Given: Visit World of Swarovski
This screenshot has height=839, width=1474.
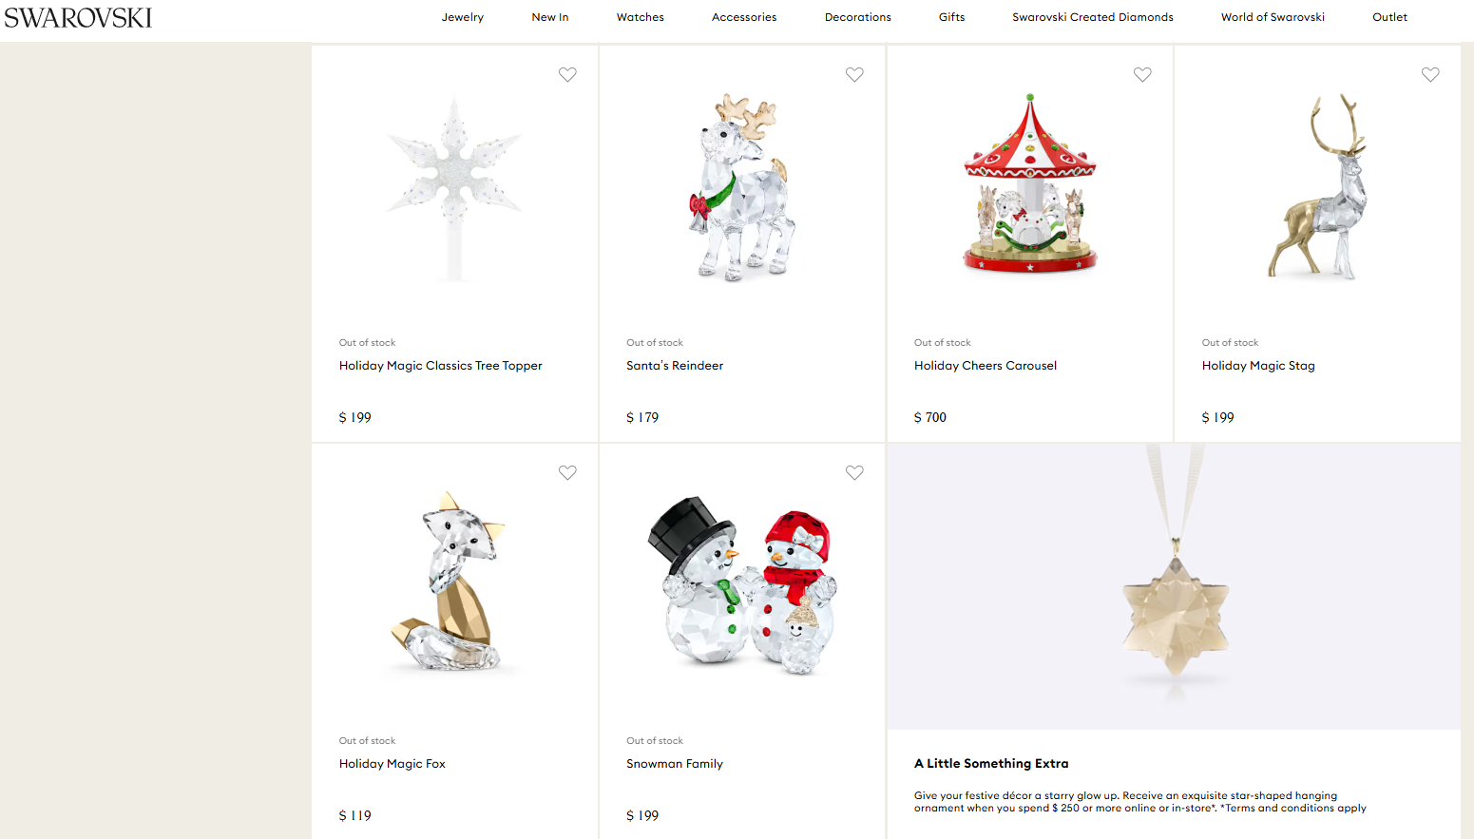Looking at the screenshot, I should pyautogui.click(x=1273, y=17).
